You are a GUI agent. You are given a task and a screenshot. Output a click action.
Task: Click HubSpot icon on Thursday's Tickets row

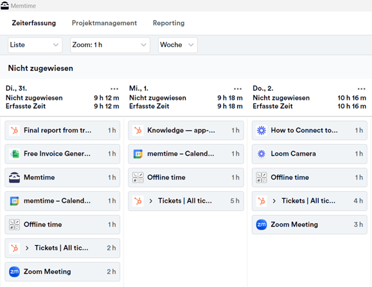[x=261, y=201]
